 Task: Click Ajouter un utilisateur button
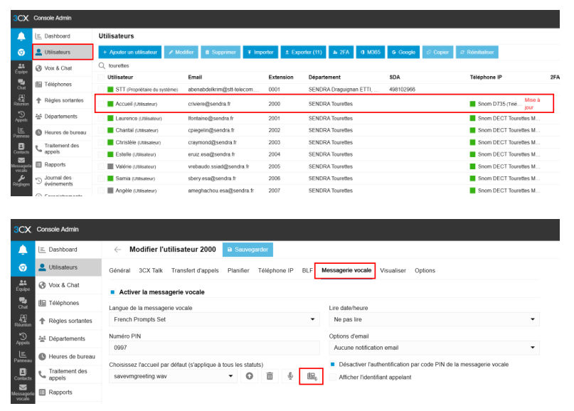[130, 53]
